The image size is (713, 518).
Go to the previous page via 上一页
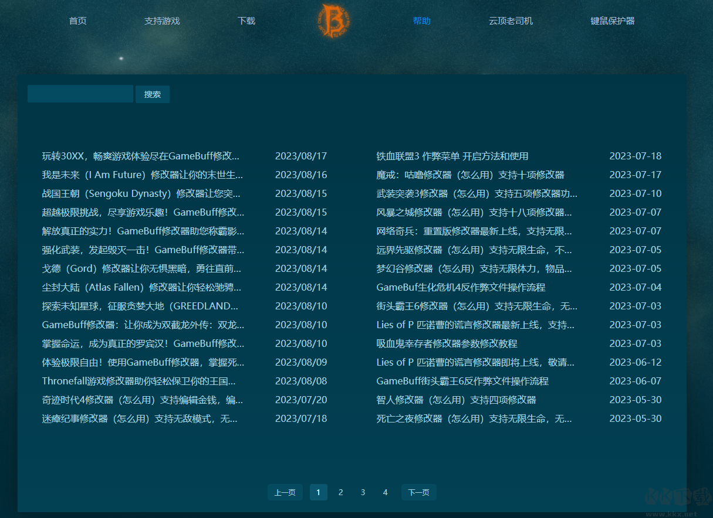tap(285, 492)
